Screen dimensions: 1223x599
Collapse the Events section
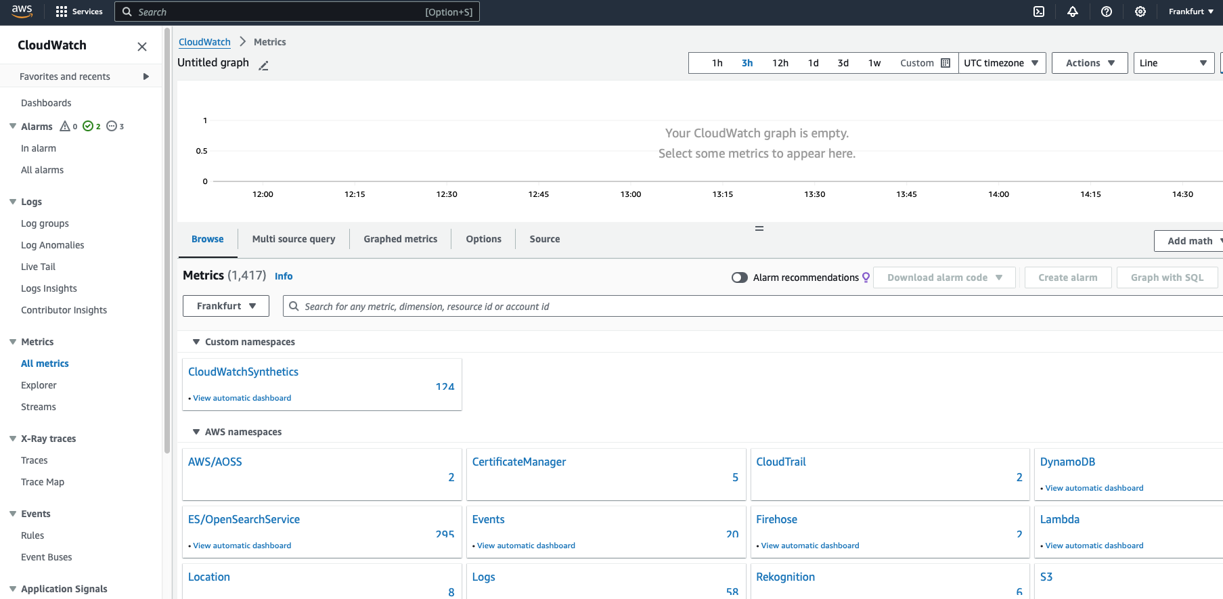pyautogui.click(x=13, y=514)
